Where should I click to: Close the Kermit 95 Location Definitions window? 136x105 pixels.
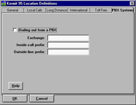pos(132,3)
